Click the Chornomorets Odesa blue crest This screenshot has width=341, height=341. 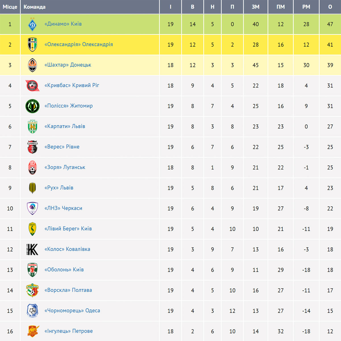[32, 311]
